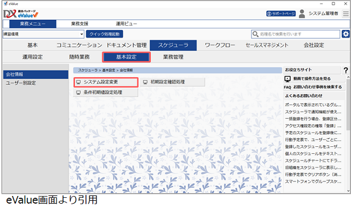Select the ワークフロー menu category
Screen dimensions: 351x213
click(220, 45)
